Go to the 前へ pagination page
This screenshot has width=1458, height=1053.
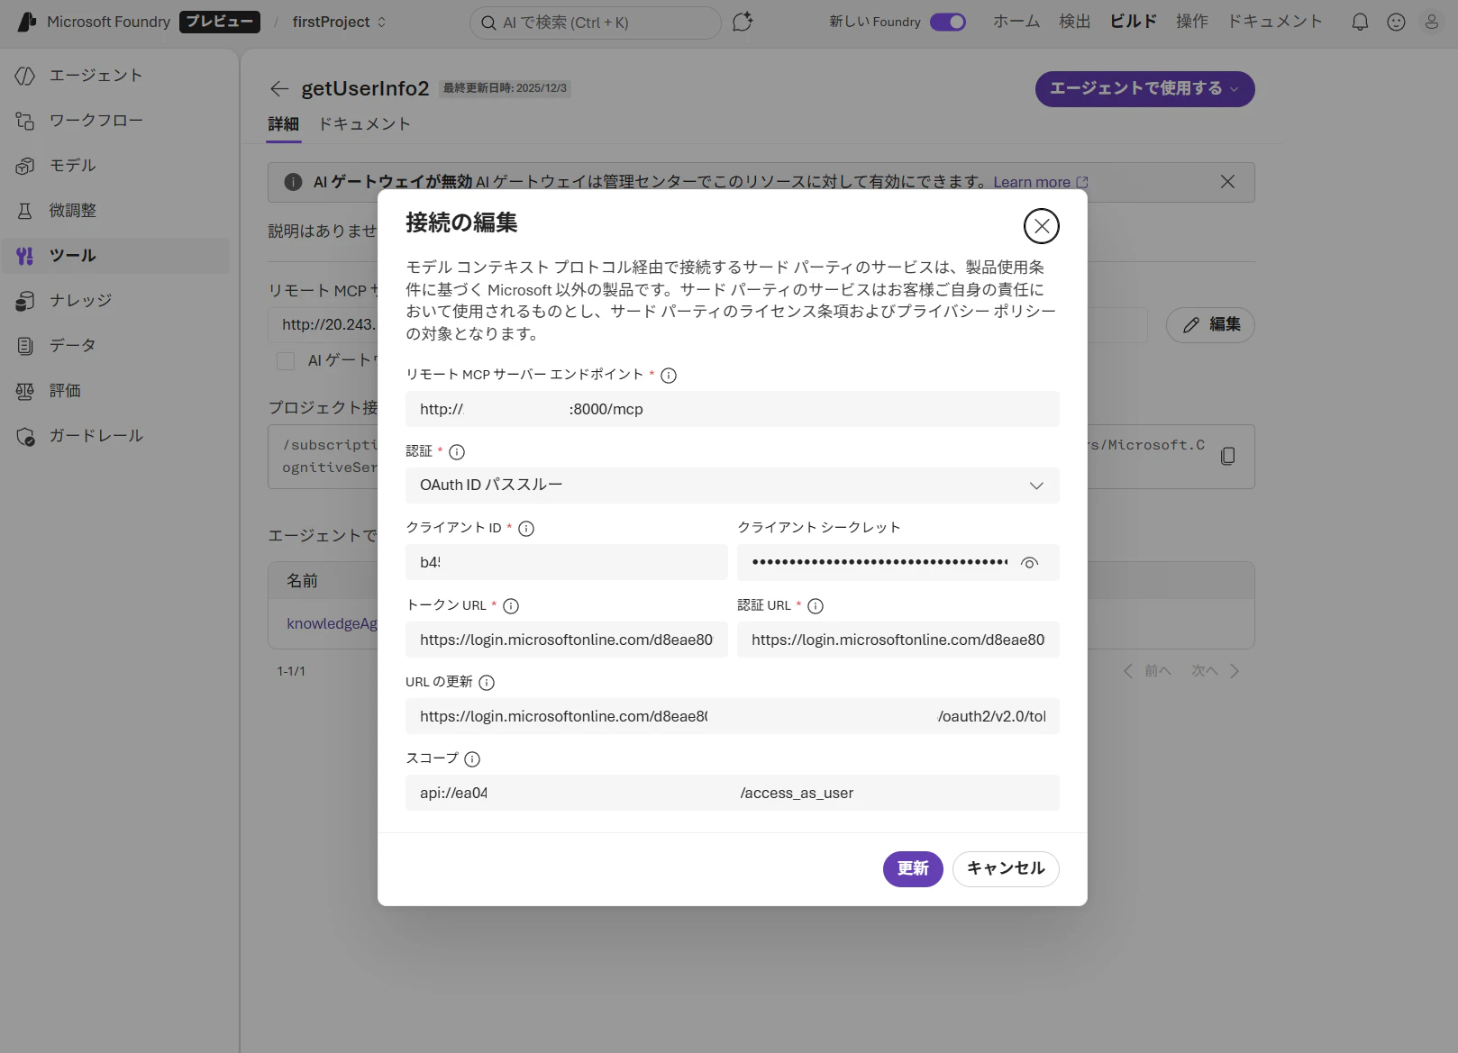[x=1147, y=671]
